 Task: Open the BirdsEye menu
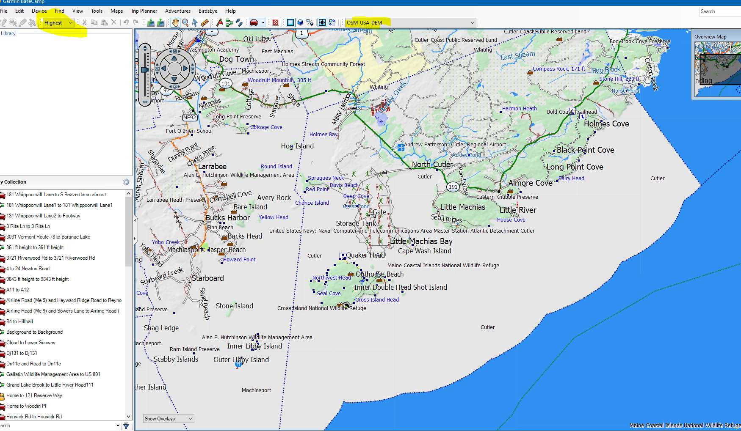click(x=207, y=11)
